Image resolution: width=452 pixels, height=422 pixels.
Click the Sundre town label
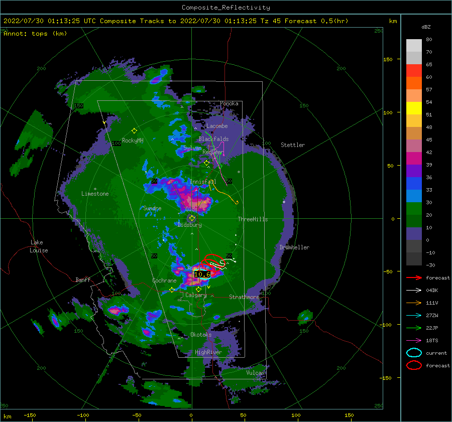pos(152,208)
